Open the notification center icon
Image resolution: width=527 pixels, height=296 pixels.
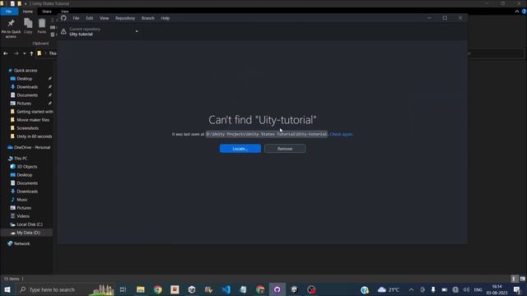pos(518,289)
